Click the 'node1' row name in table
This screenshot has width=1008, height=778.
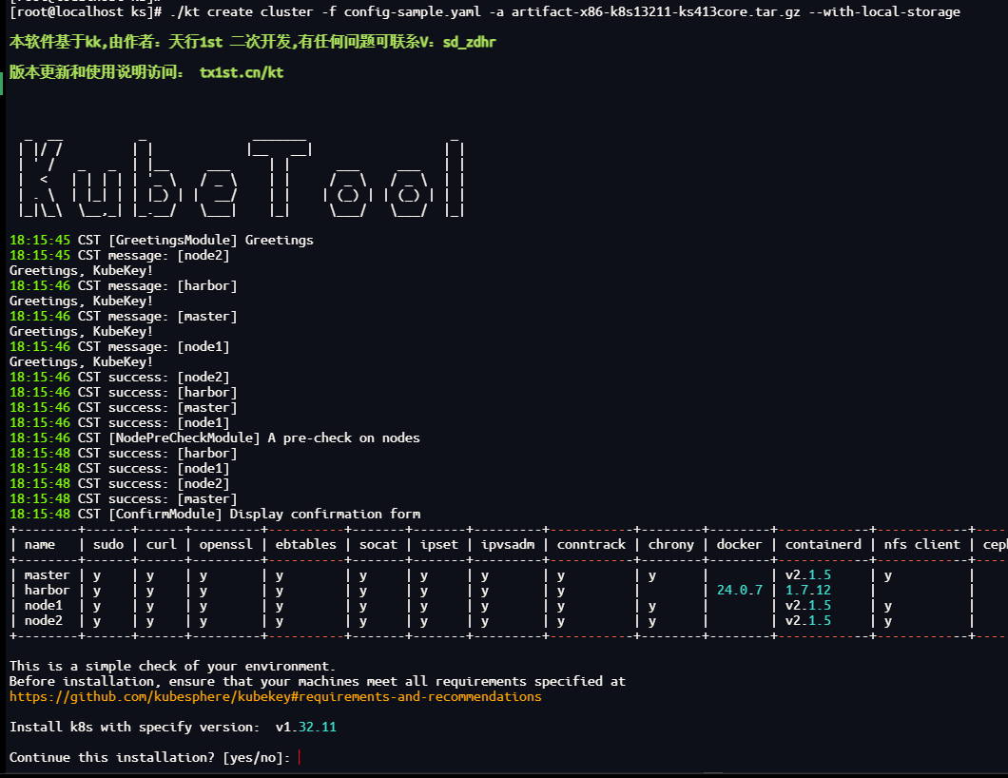44,606
